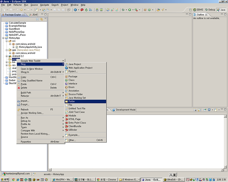Click the Run External Tools icon
The height and width of the screenshot is (182, 228).
pyautogui.click(x=136, y=10)
